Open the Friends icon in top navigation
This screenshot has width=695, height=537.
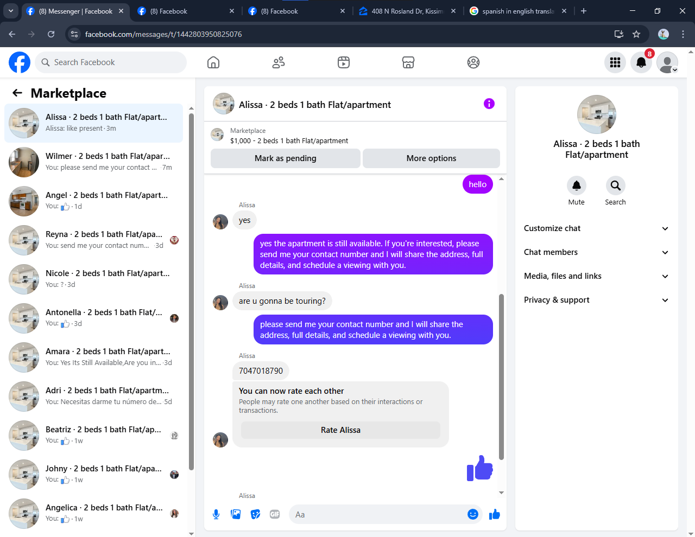coord(279,62)
